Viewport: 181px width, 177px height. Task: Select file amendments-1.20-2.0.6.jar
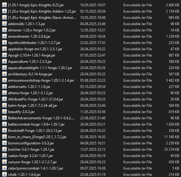pos(29,36)
